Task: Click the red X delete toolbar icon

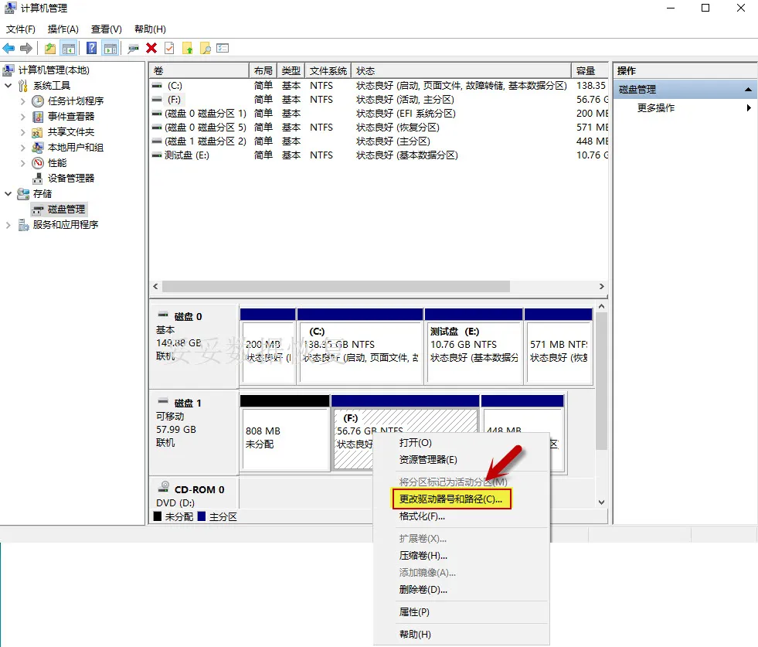Action: 151,48
